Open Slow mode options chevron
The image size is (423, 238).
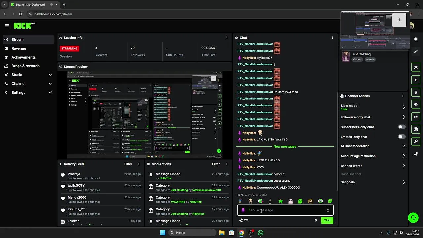[x=404, y=107]
